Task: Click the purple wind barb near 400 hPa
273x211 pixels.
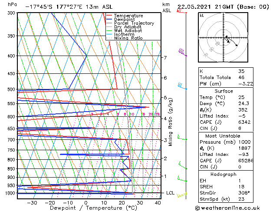Action: pyautogui.click(x=182, y=53)
